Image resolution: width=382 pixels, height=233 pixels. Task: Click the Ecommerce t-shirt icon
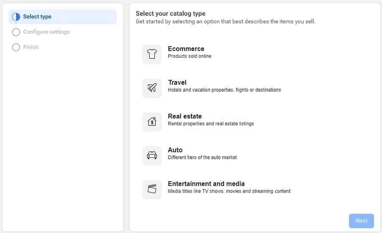[152, 54]
